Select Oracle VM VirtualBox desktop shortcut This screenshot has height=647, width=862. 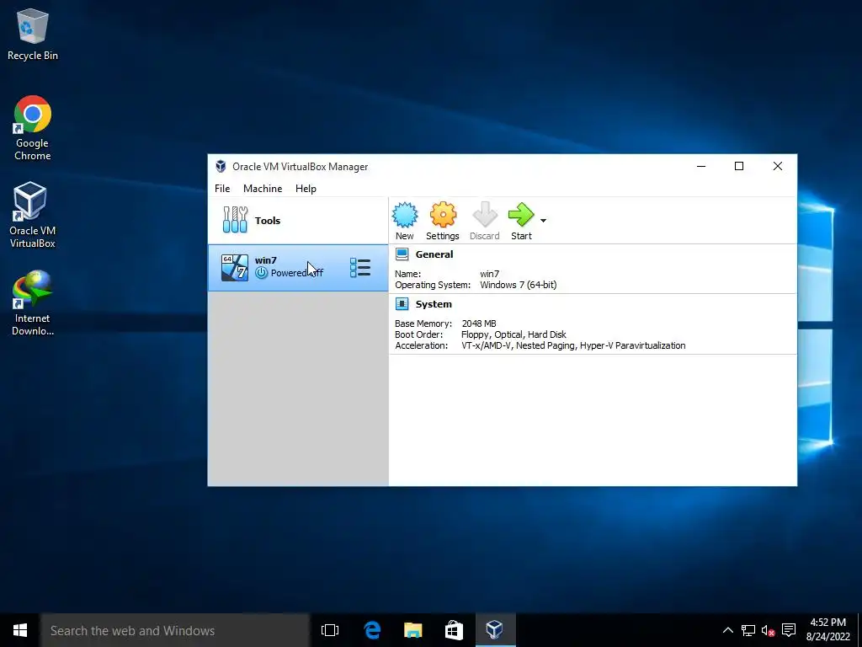(x=33, y=215)
